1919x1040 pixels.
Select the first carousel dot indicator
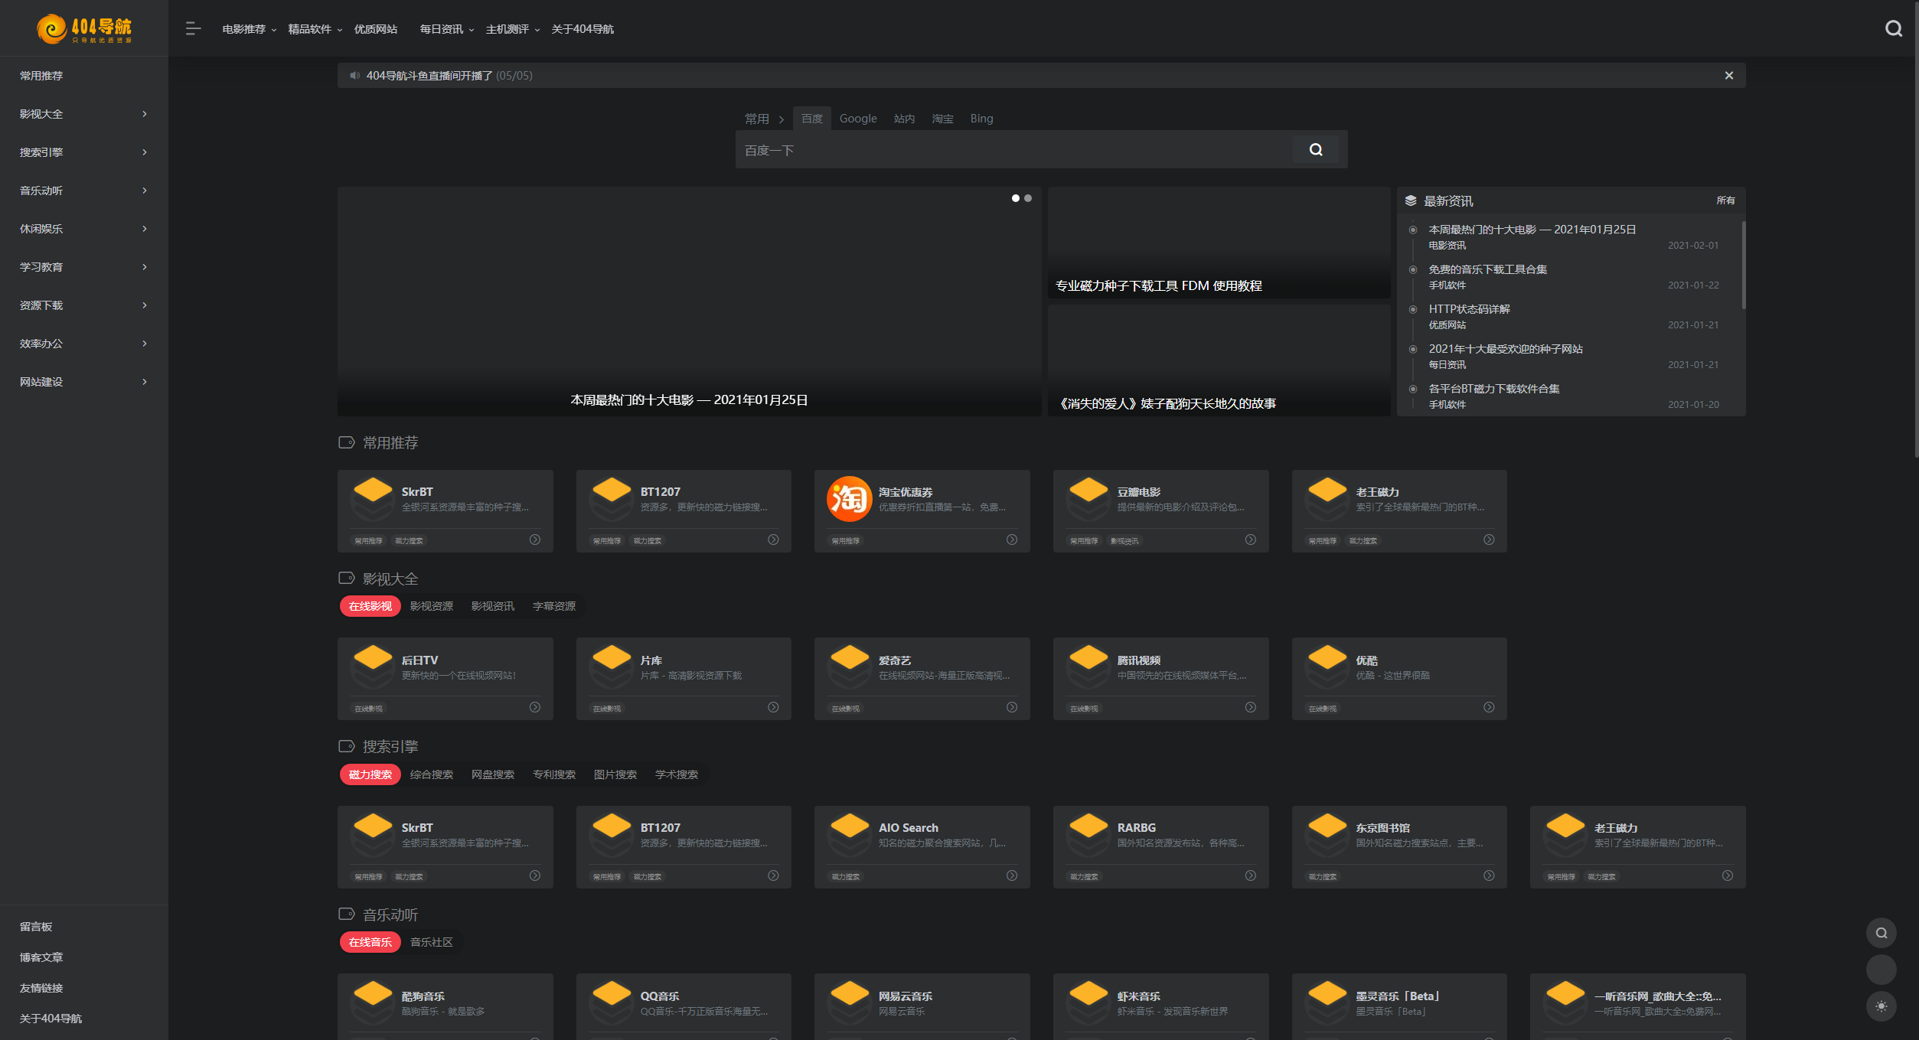point(1016,198)
